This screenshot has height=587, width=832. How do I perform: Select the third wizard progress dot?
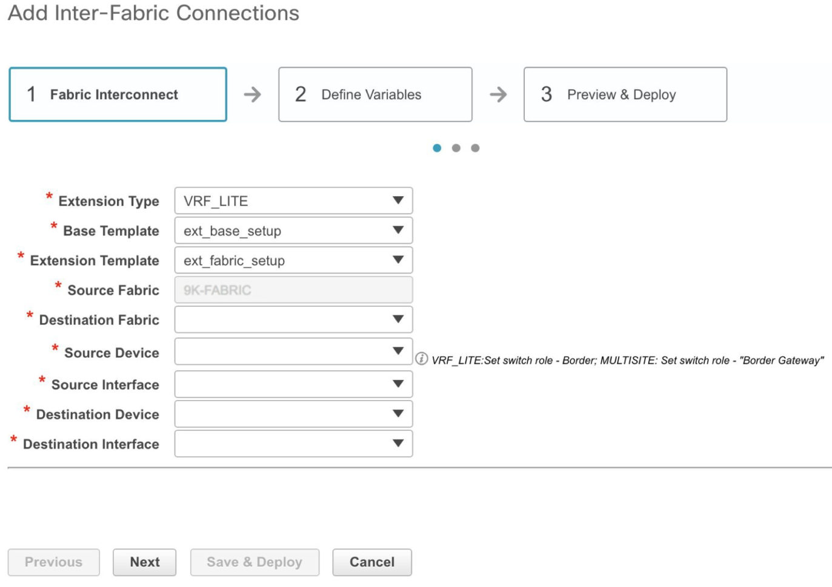[x=475, y=148]
